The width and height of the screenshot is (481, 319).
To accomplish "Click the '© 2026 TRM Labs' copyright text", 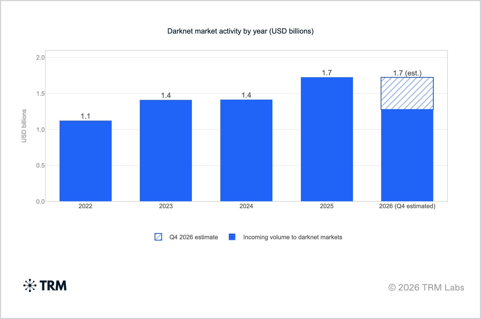I will [426, 287].
